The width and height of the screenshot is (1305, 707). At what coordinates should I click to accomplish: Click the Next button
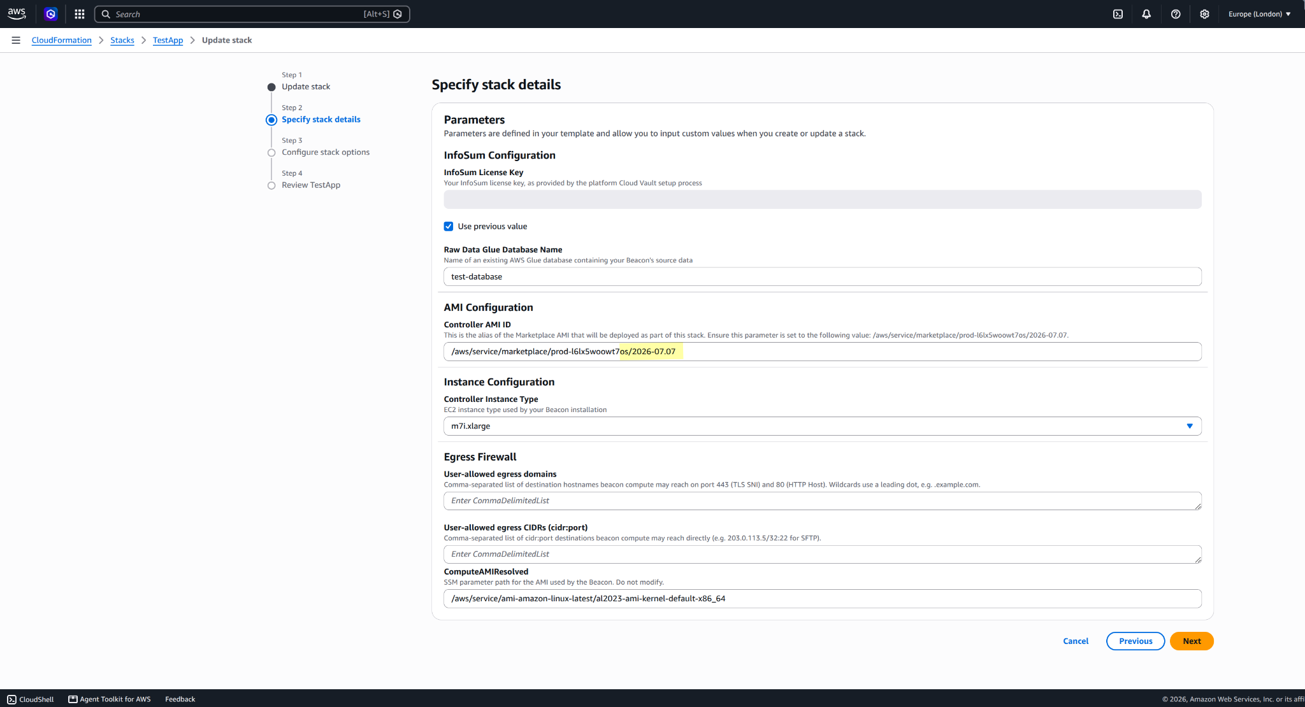tap(1192, 641)
